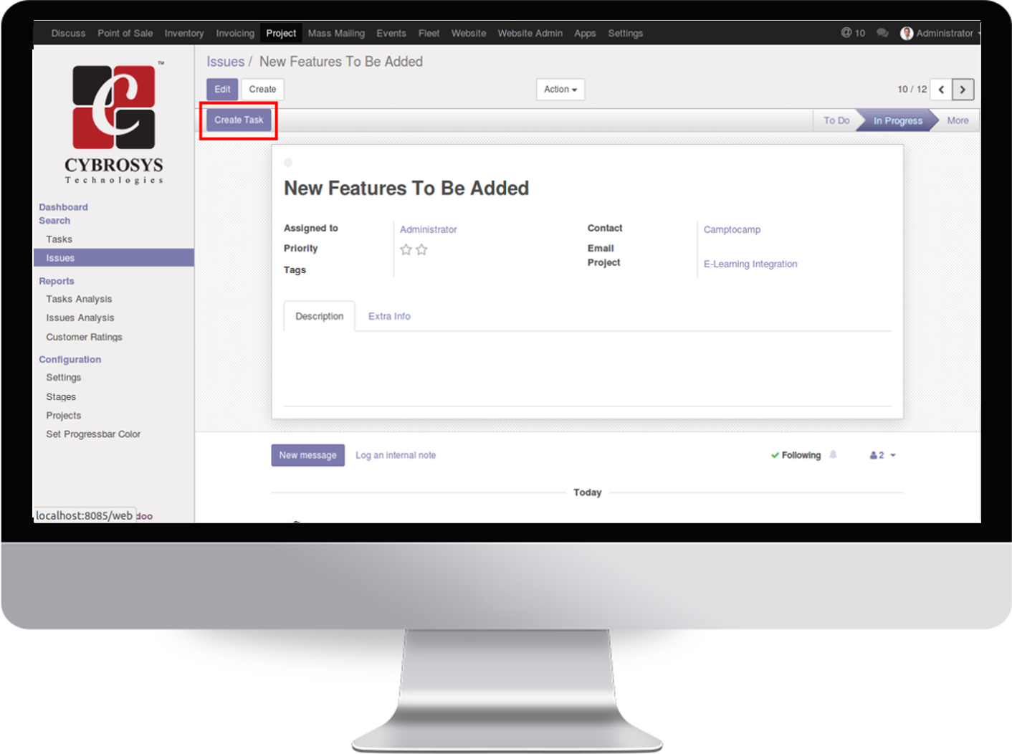
Task: Open Dashboard in the sidebar
Action: coord(63,207)
